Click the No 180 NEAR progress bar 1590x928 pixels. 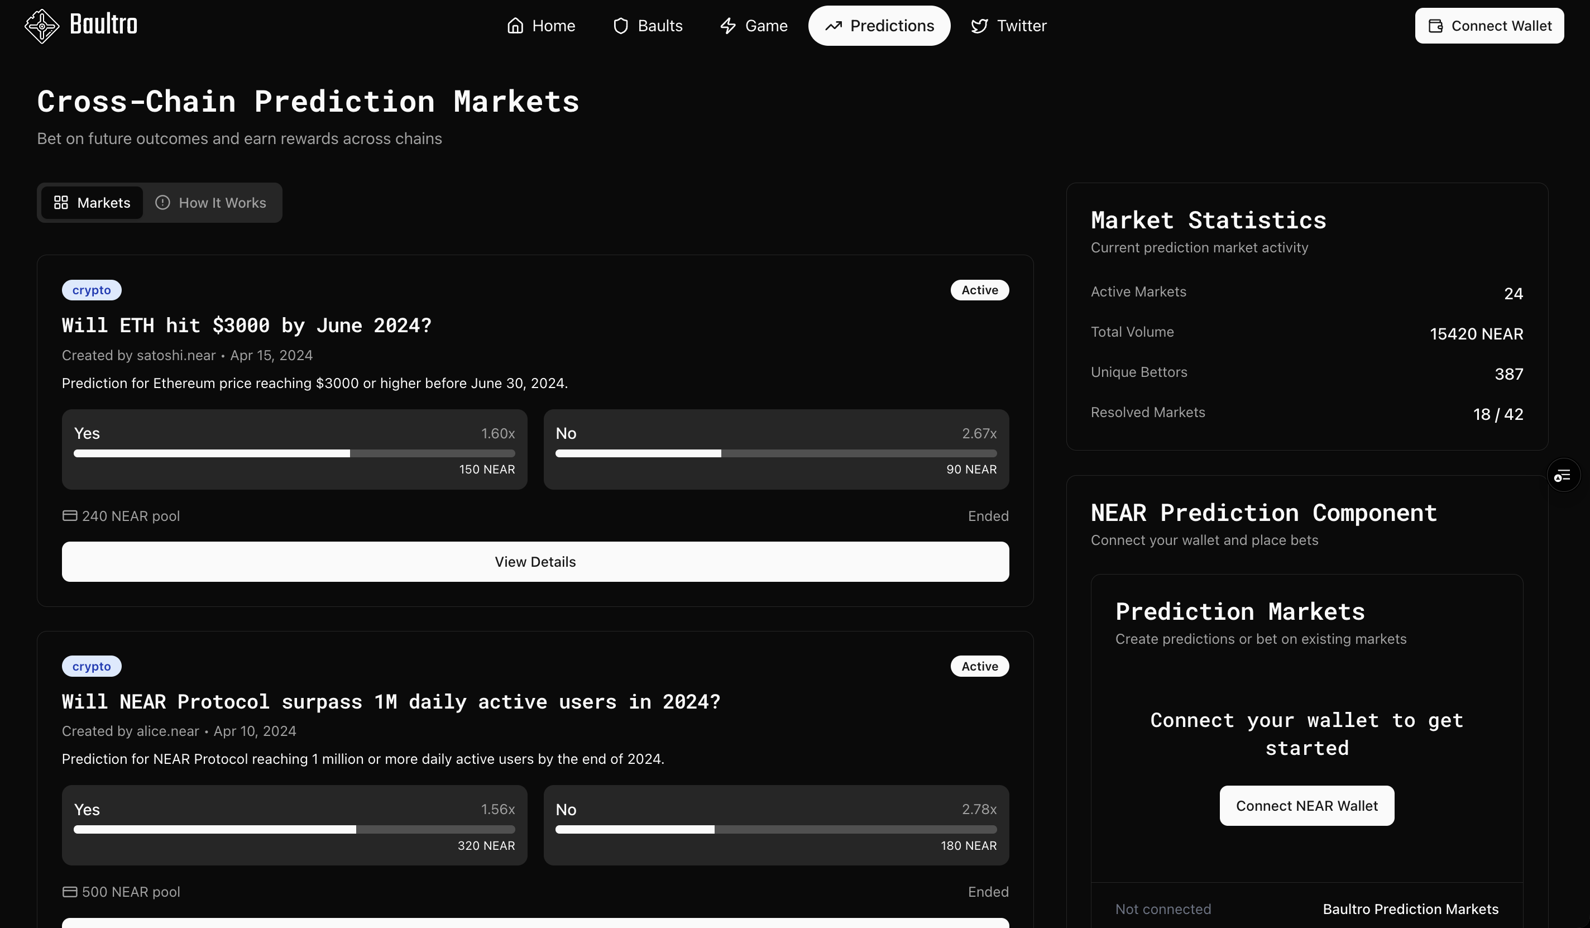775,830
